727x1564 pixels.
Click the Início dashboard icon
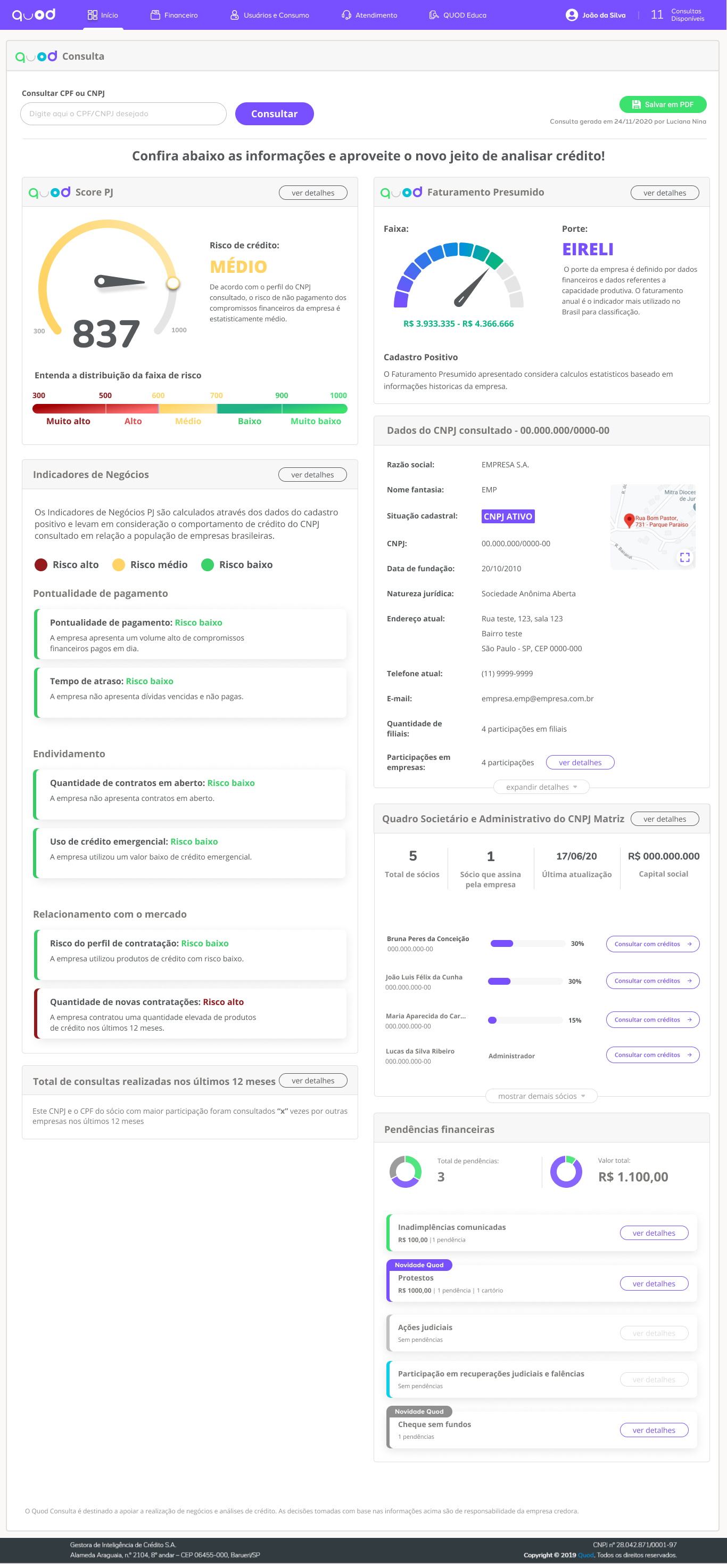coord(92,14)
